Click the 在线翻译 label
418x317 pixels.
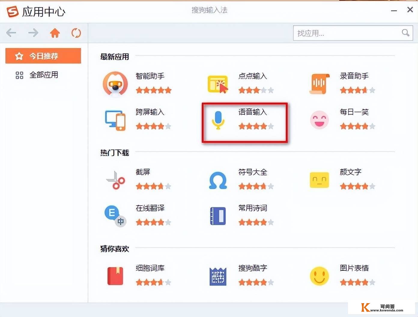[150, 208]
